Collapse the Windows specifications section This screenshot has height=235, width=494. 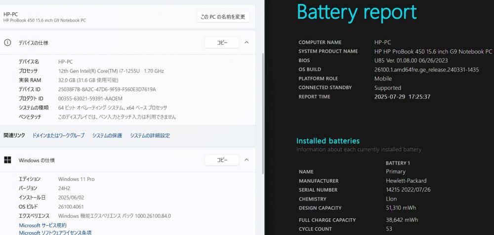click(x=247, y=160)
